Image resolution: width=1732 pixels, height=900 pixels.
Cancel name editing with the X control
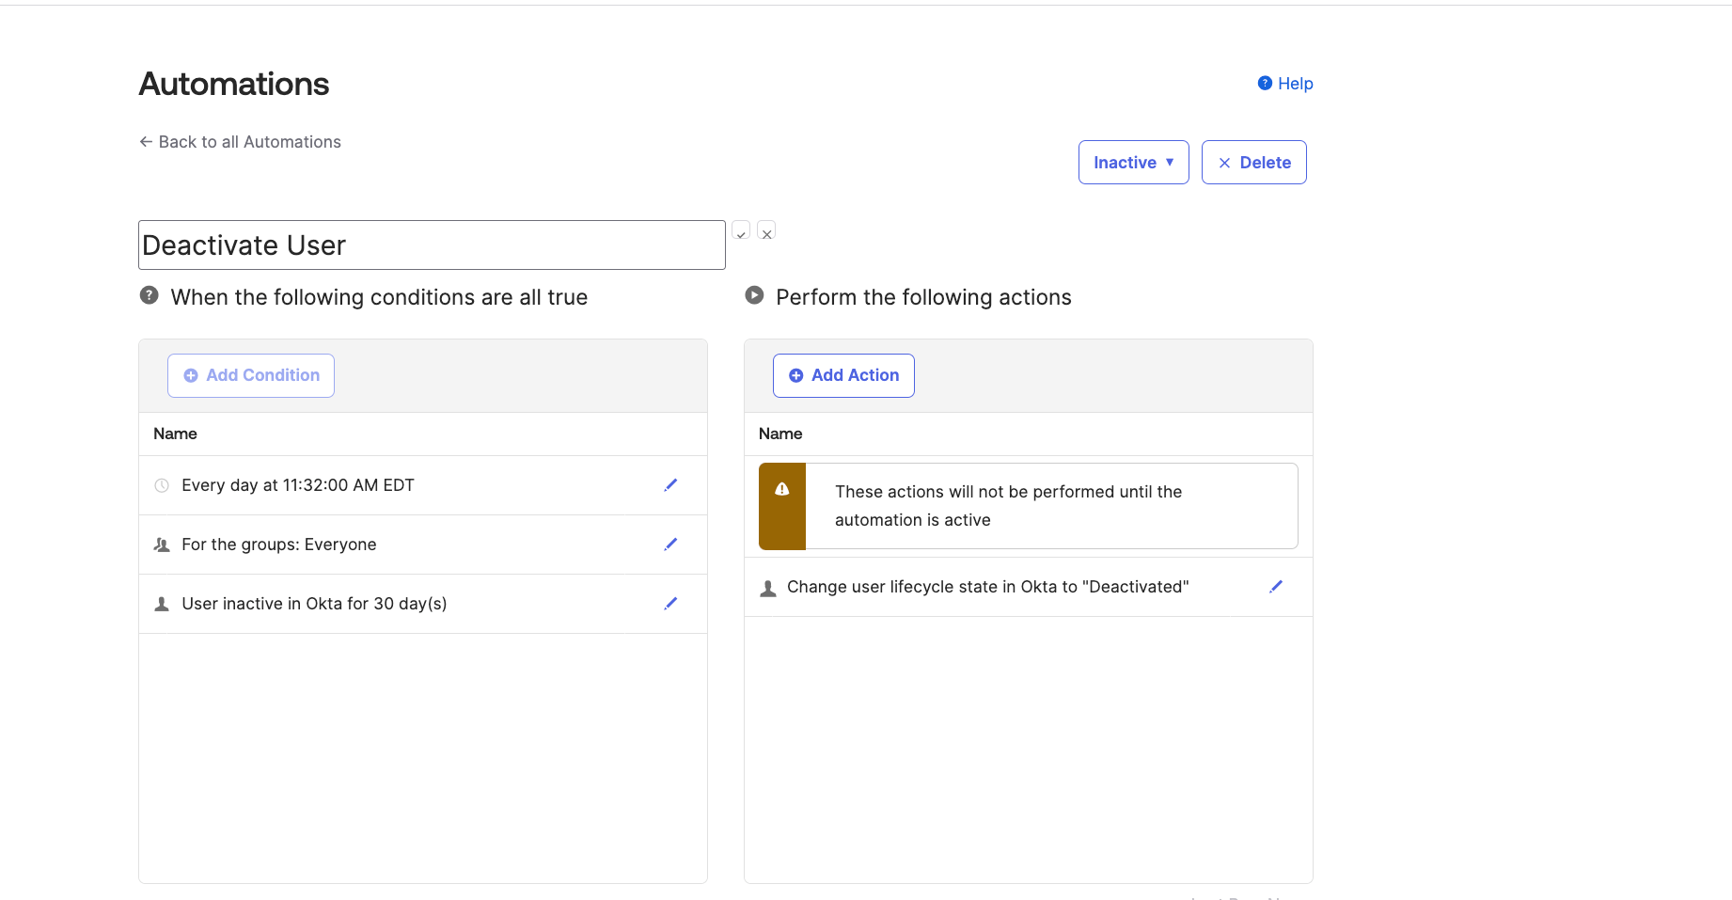(766, 231)
